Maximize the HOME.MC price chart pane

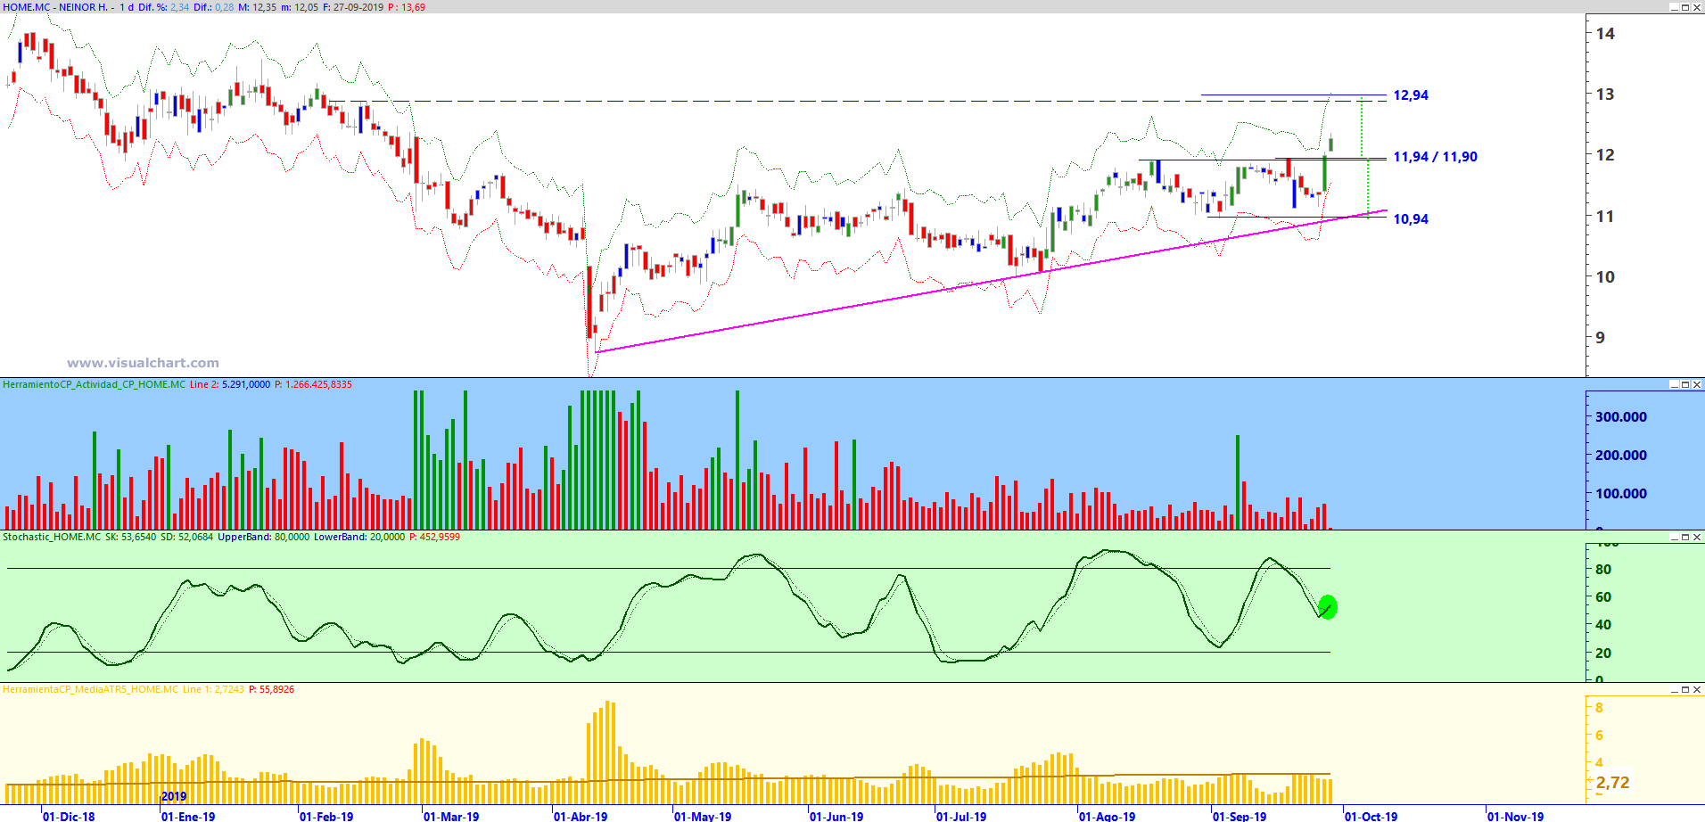coord(1685,7)
